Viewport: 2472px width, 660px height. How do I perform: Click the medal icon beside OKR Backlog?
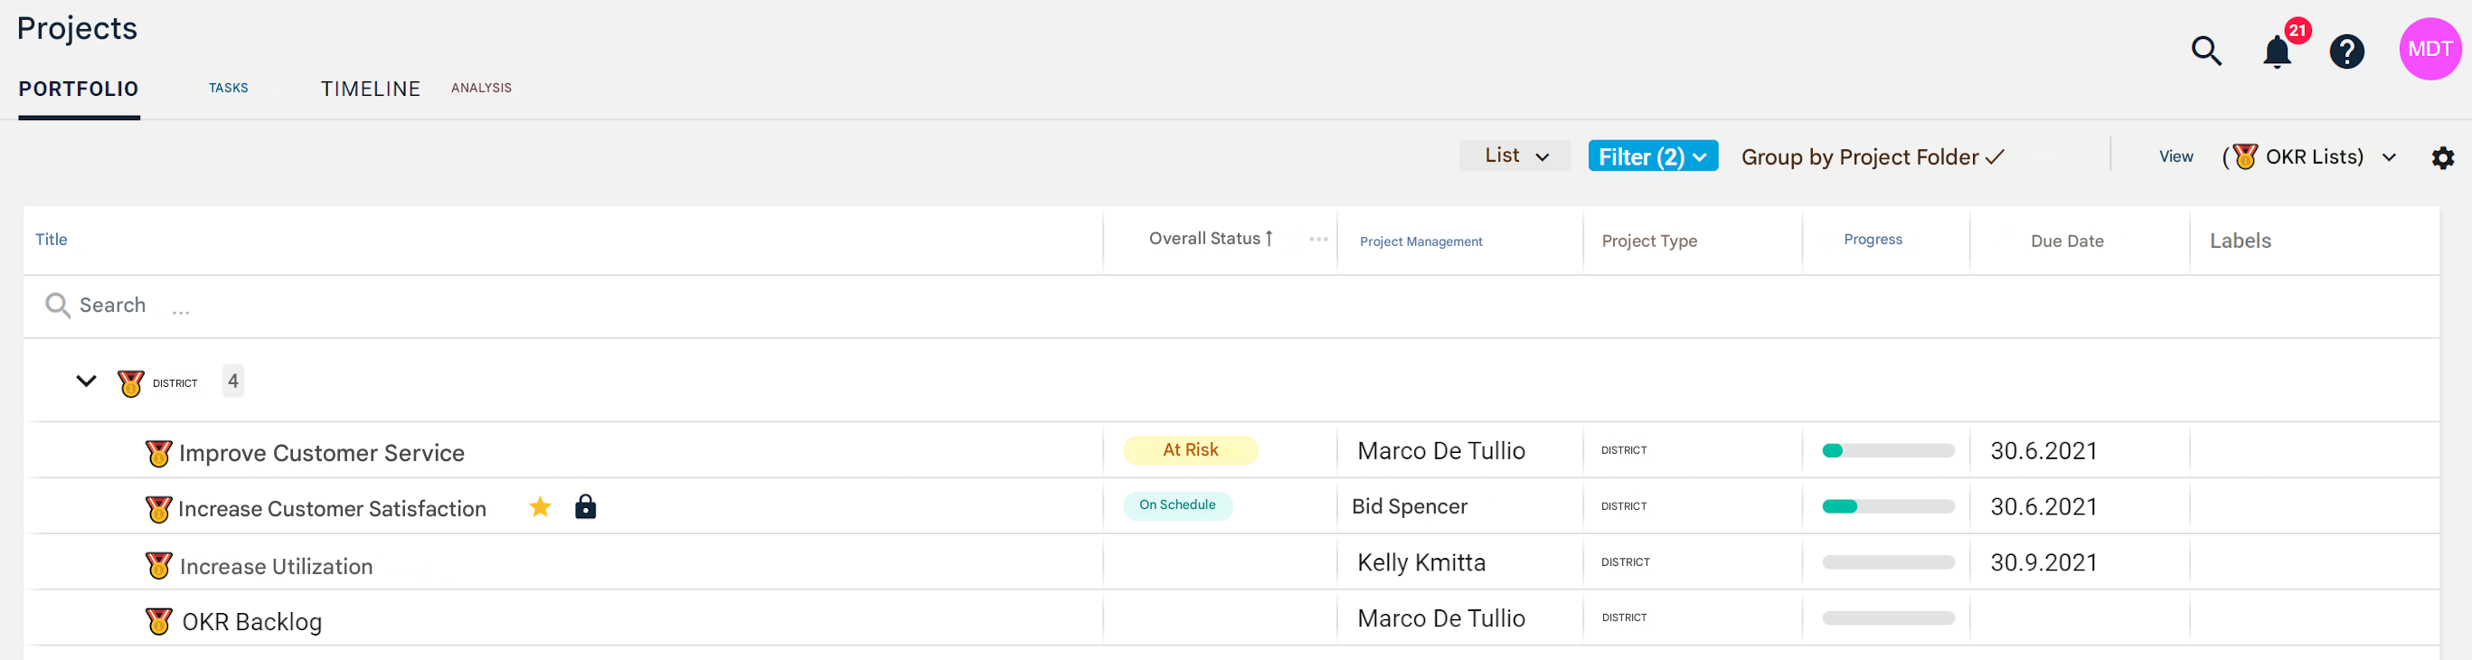[x=158, y=622]
